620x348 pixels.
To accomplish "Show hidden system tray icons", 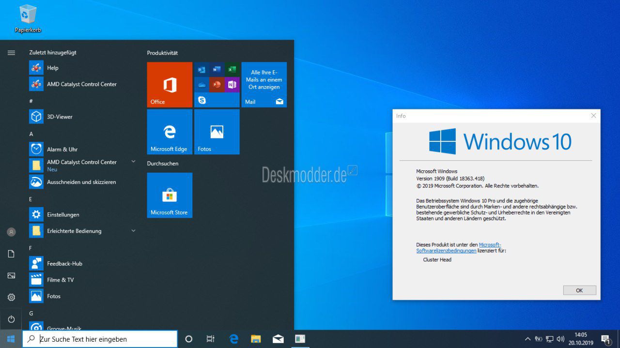I will (x=527, y=339).
